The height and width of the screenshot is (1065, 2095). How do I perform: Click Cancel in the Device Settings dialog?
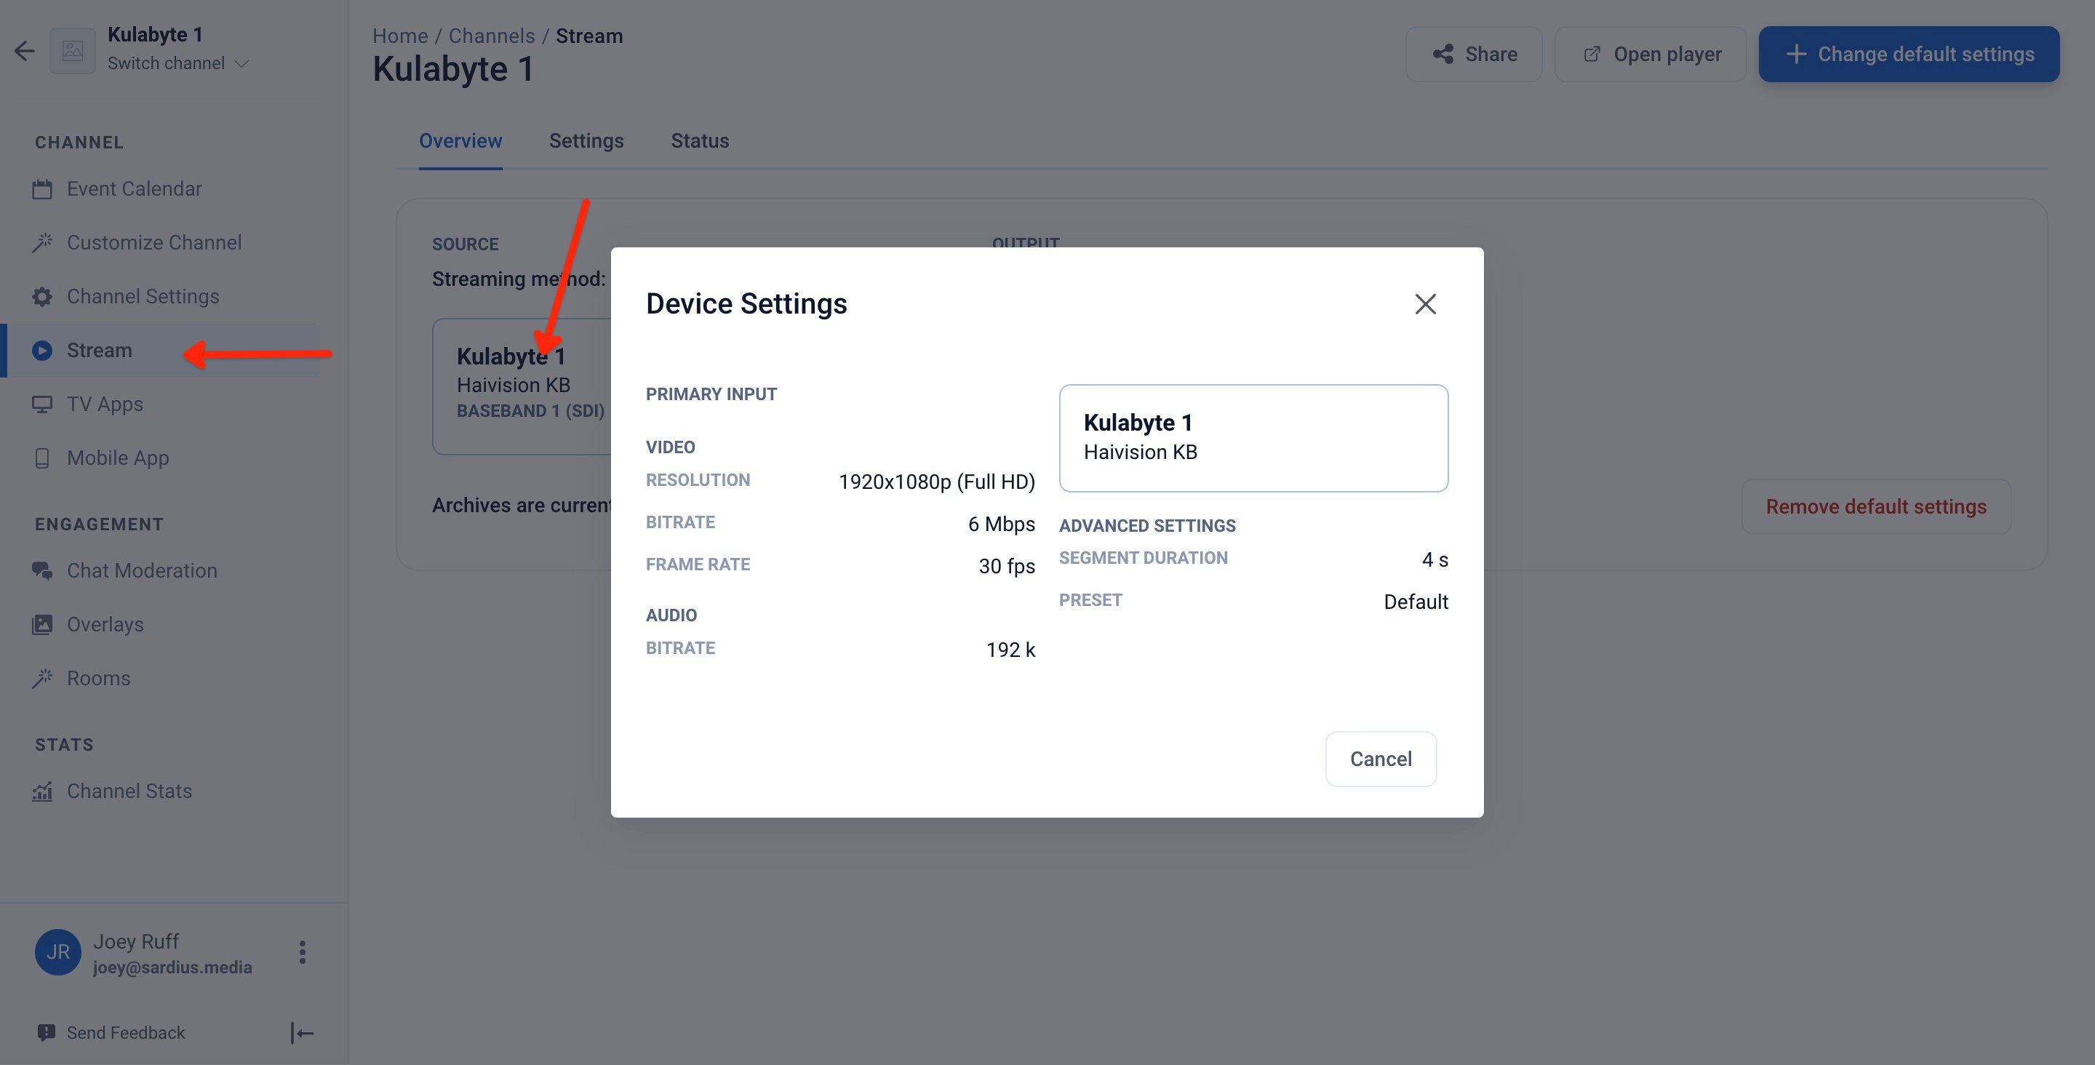coord(1380,759)
